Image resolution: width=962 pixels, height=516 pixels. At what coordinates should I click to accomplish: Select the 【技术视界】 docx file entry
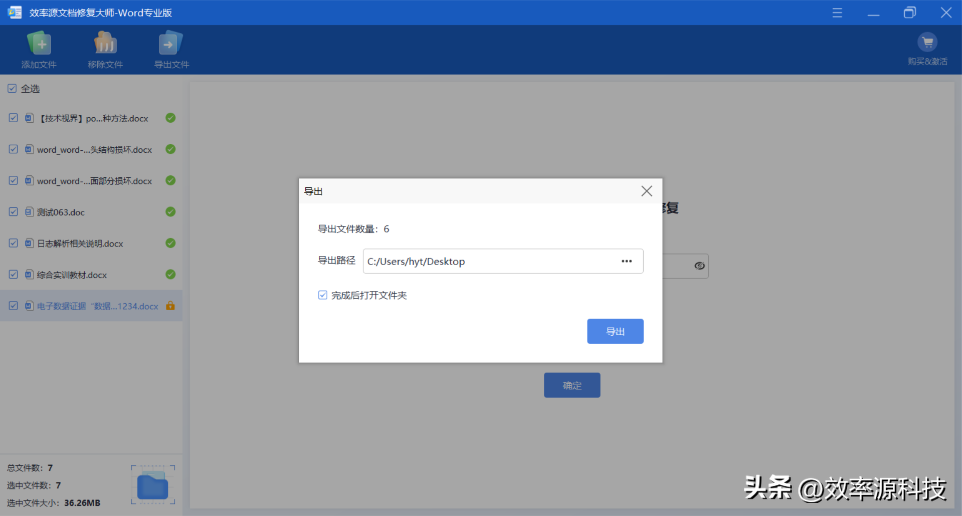94,119
